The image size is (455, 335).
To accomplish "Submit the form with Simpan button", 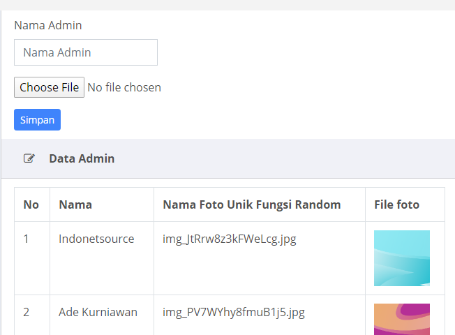I will (37, 119).
